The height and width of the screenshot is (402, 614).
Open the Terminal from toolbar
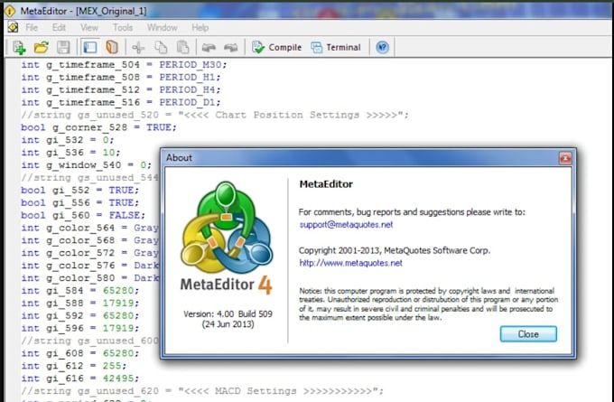[336, 47]
